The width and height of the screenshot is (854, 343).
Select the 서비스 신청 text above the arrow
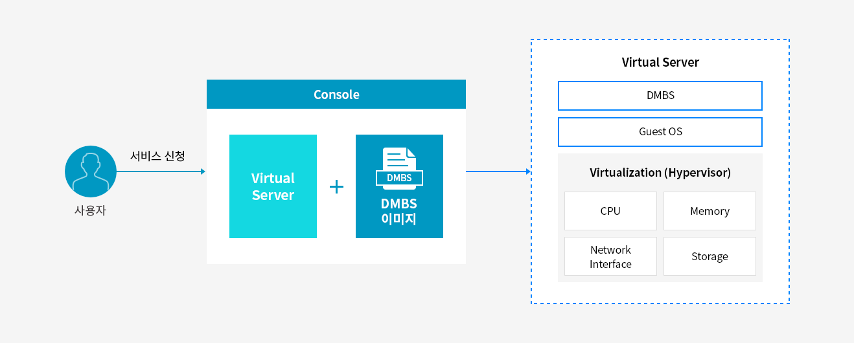(157, 156)
